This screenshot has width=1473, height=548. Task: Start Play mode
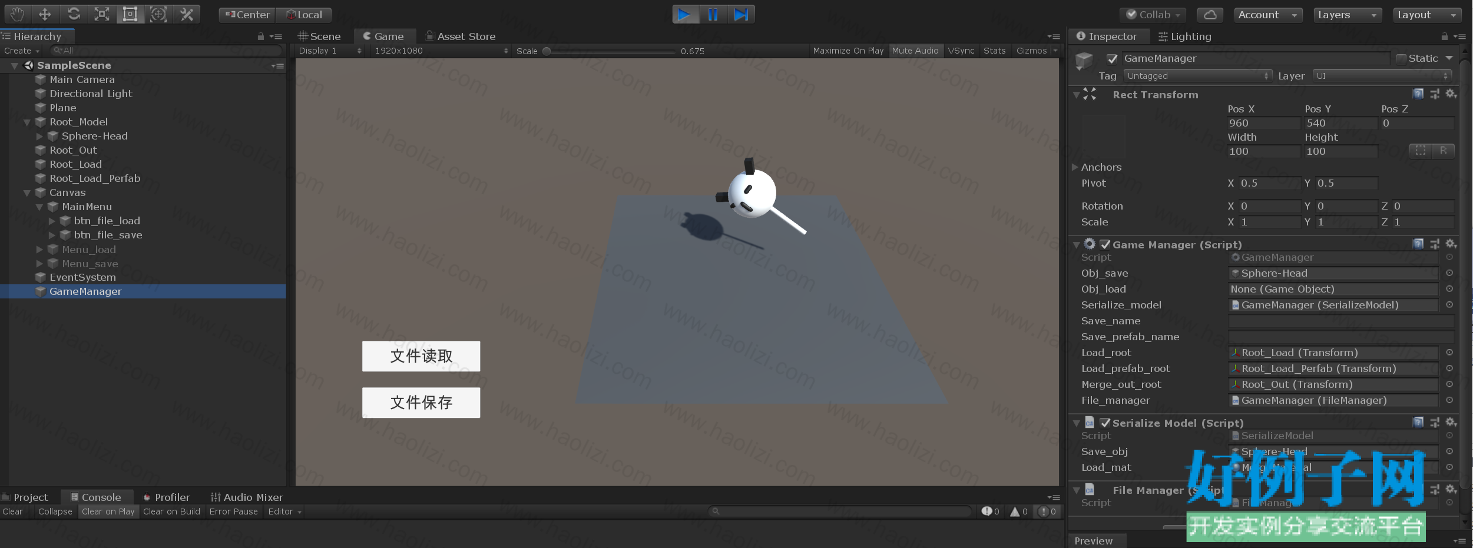click(x=685, y=14)
